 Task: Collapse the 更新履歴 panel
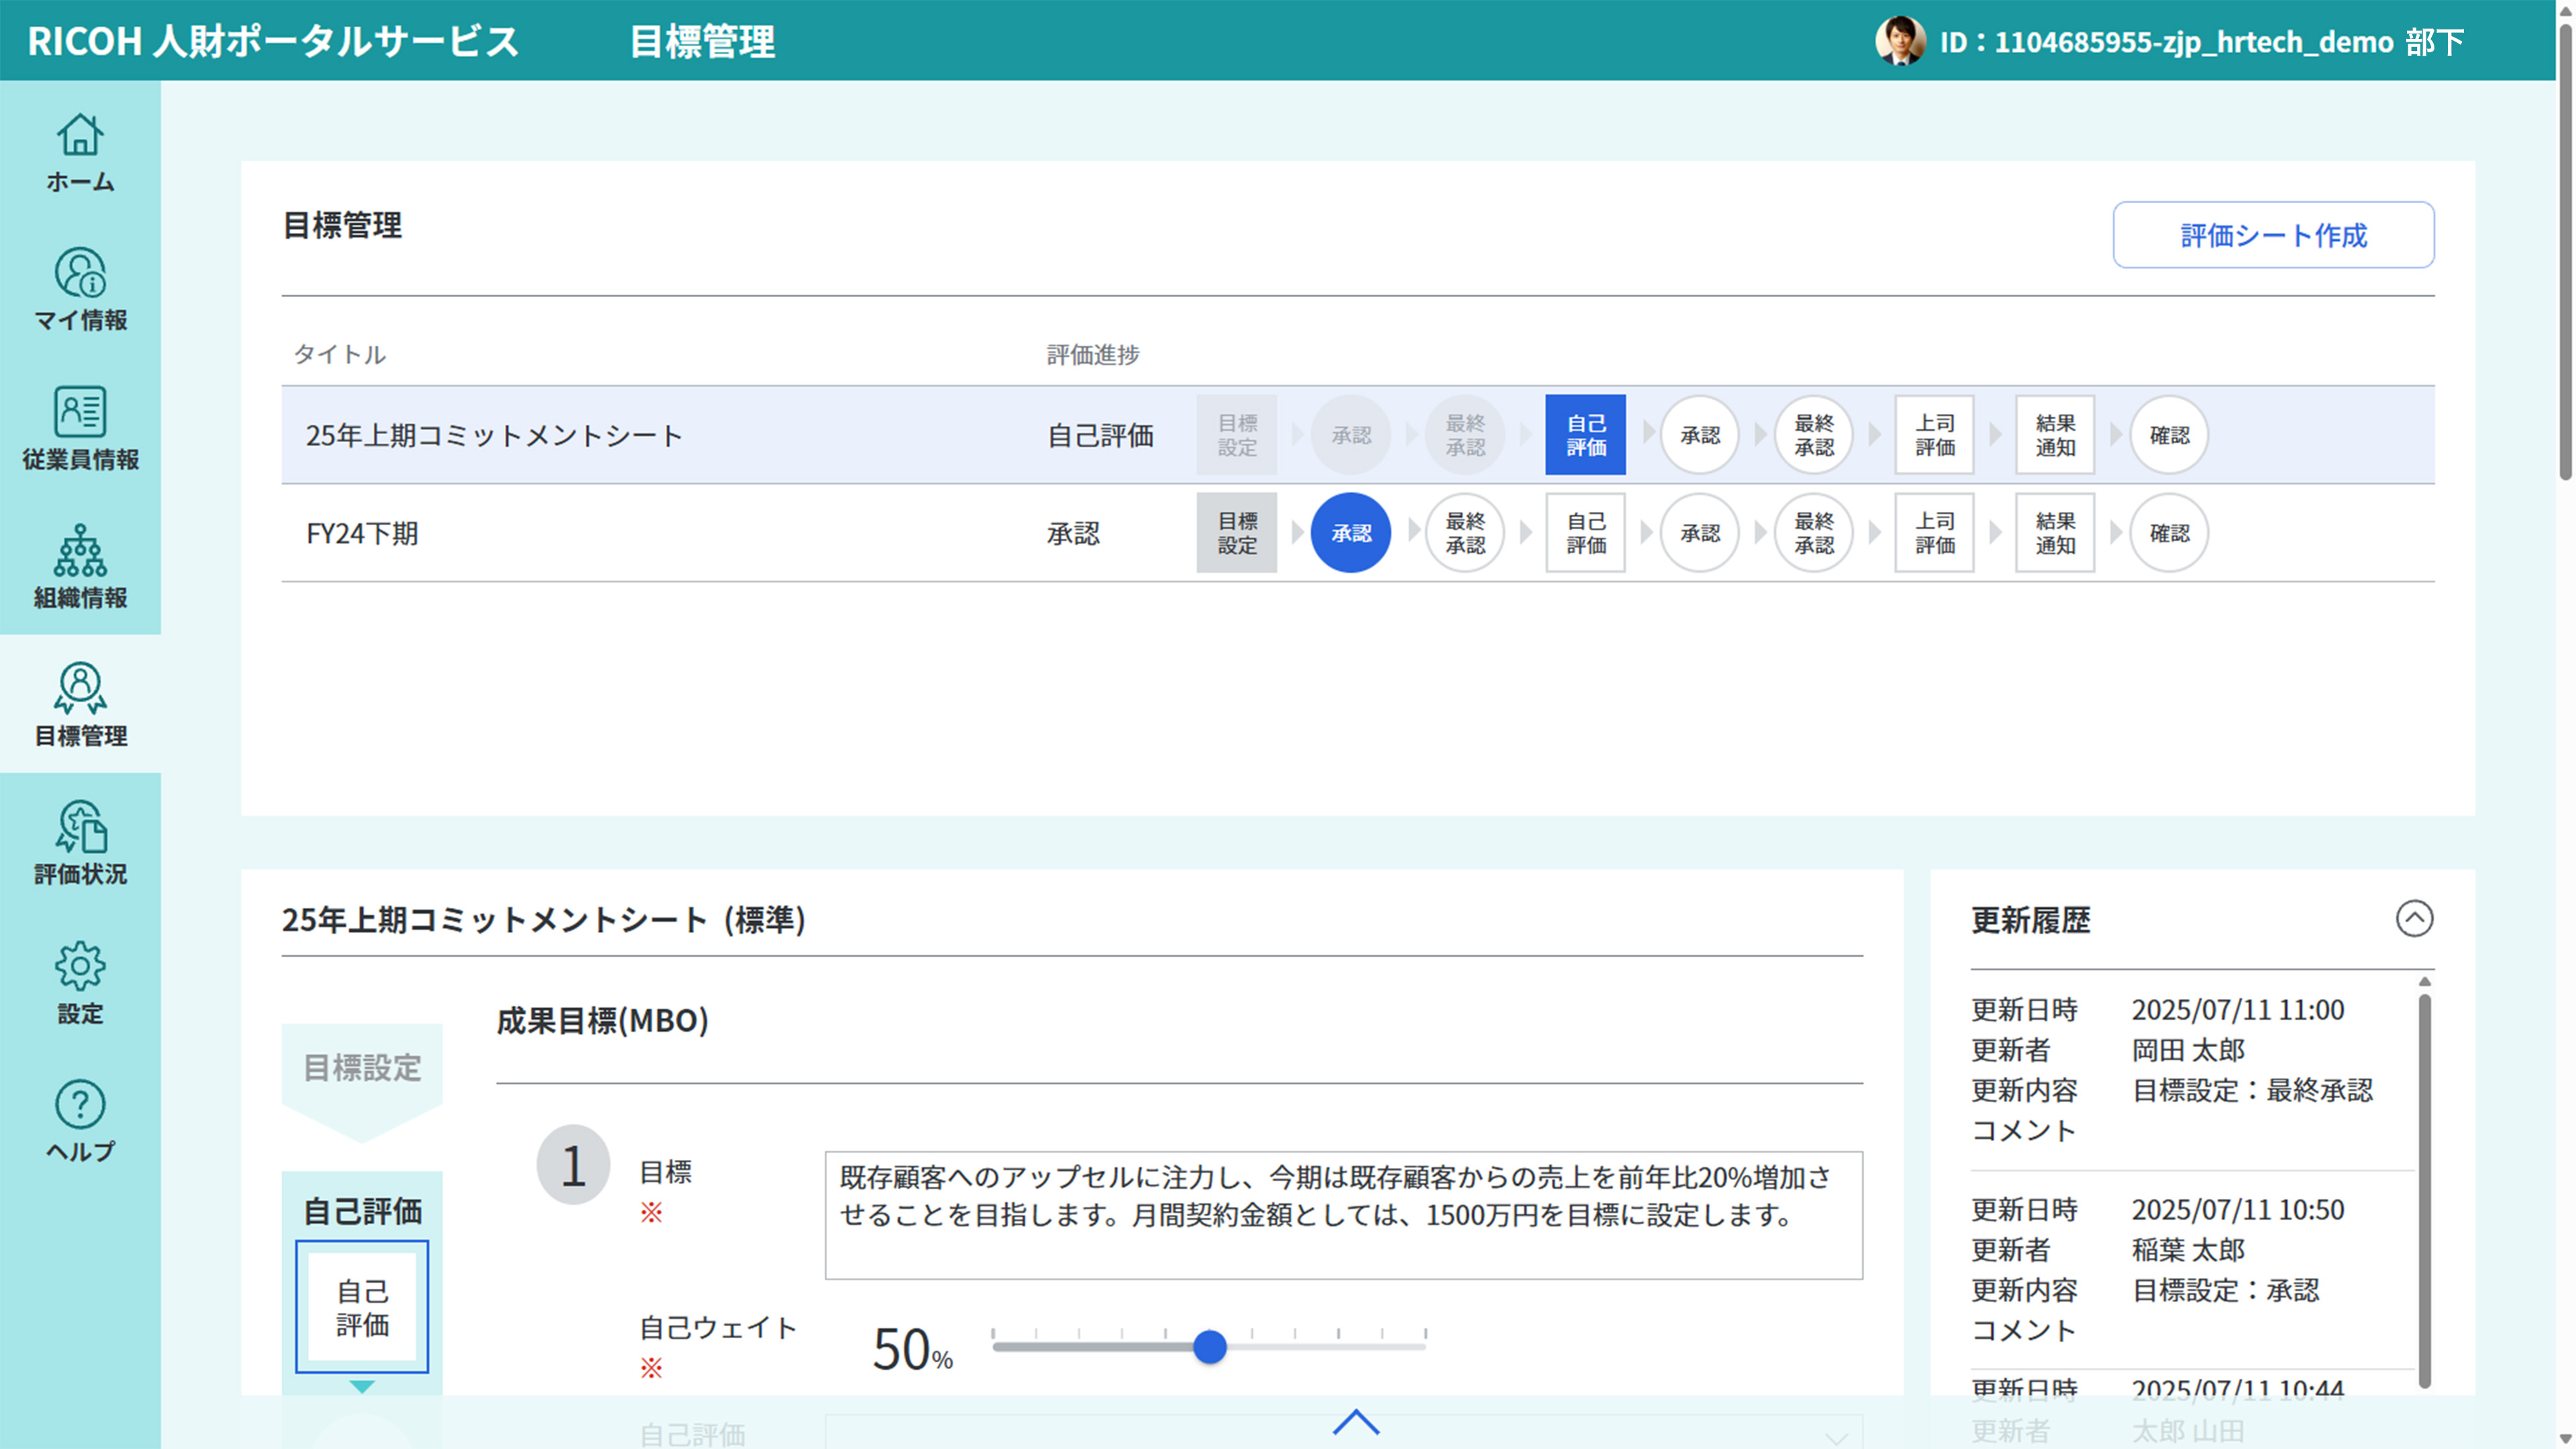coord(2416,919)
